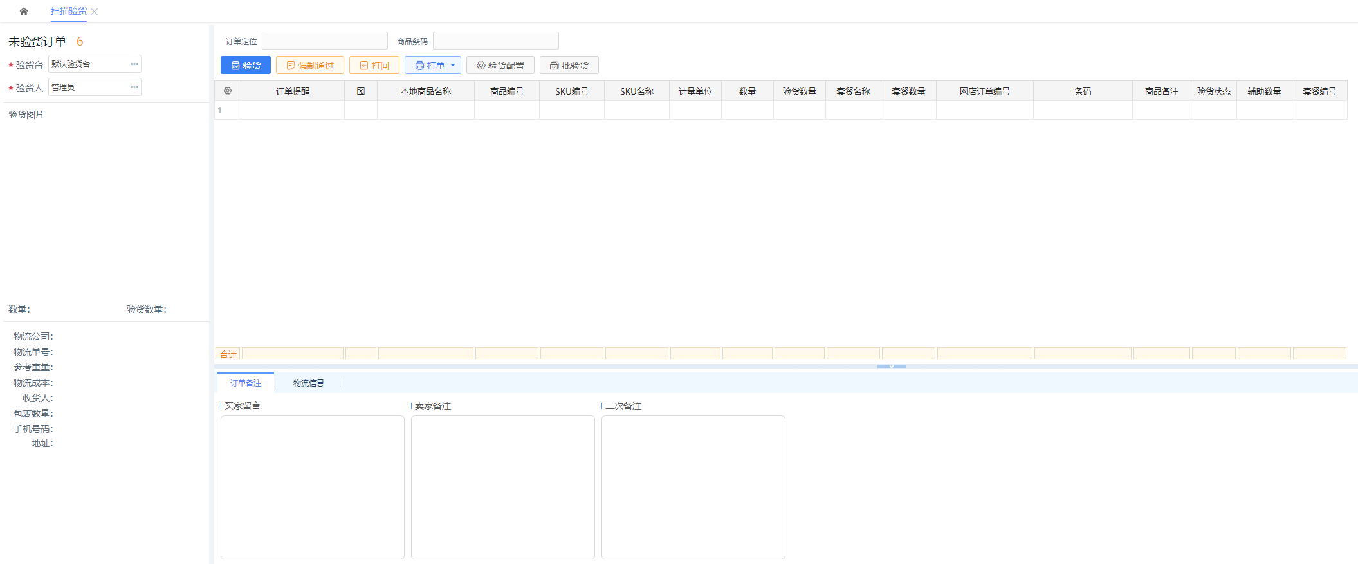Screen dimensions: 1358x564
Task: Focus the 订单定位 input field
Action: pos(325,41)
